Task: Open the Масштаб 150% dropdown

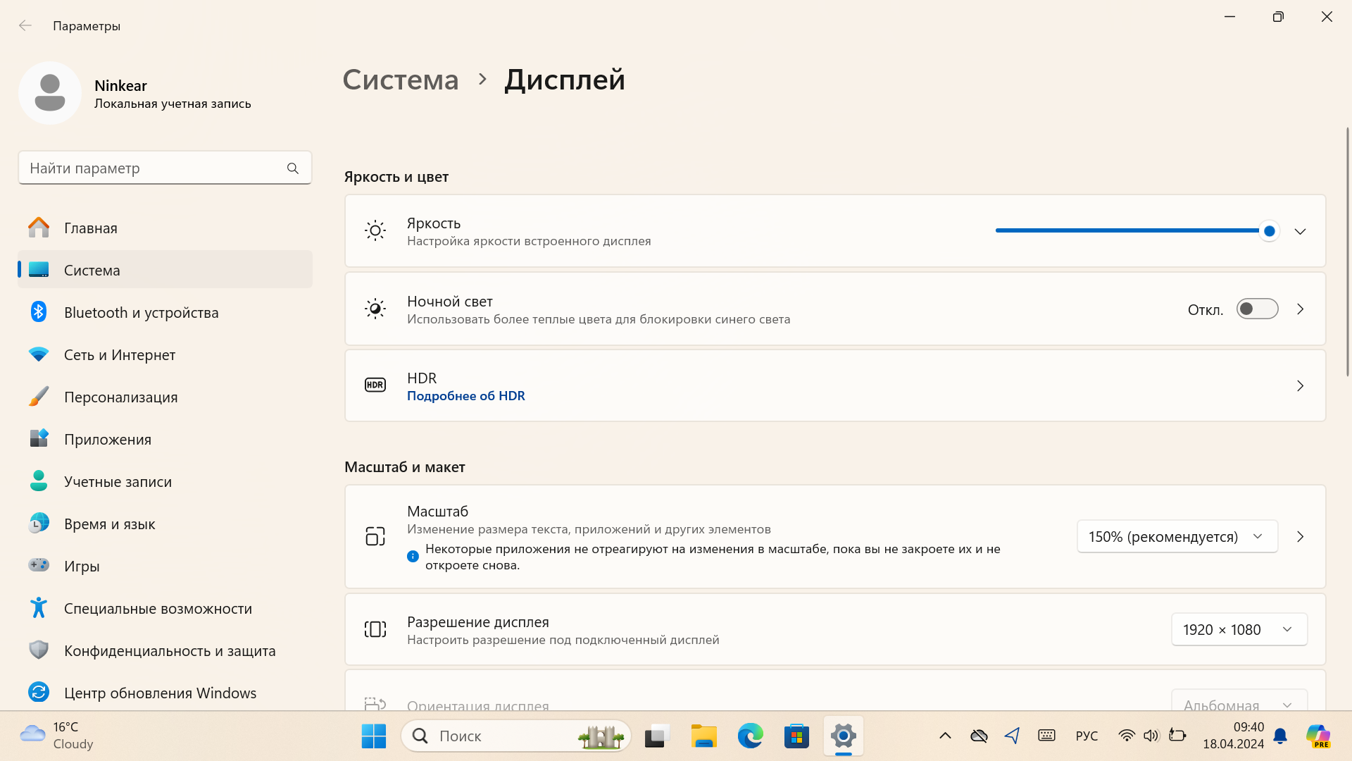Action: coord(1177,537)
